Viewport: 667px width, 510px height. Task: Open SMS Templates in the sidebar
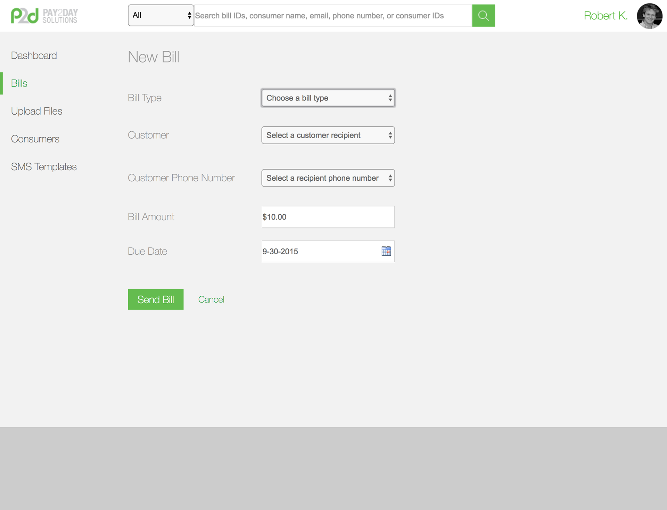click(44, 167)
